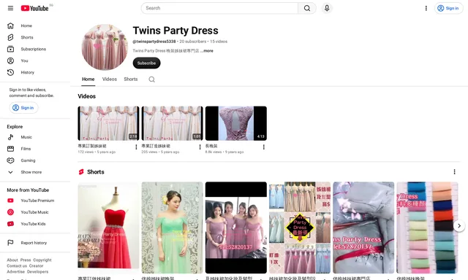Click the @twinspartydress5338 handle
The image size is (468, 280).
point(154,42)
